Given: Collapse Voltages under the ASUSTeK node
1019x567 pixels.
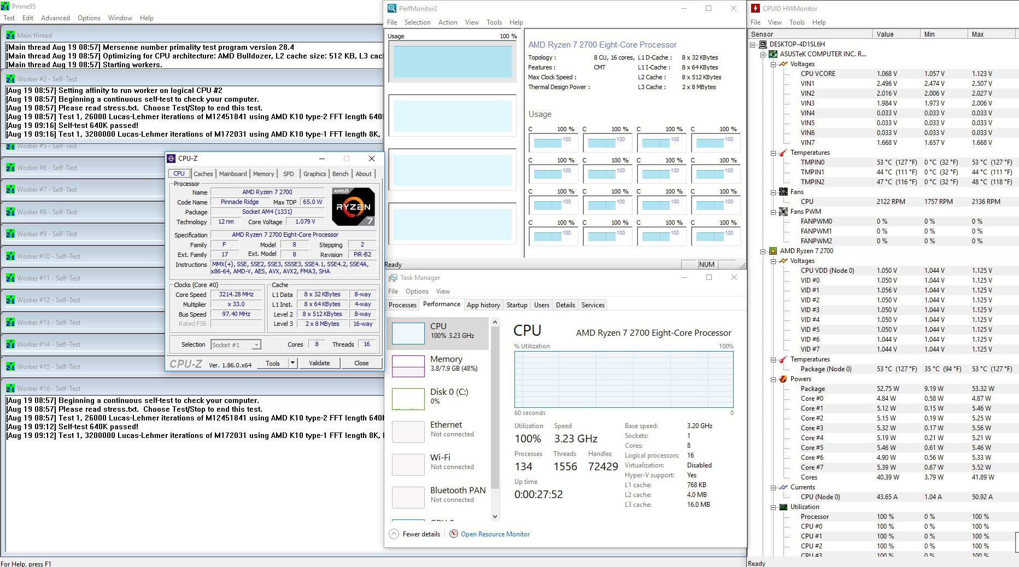Looking at the screenshot, I should pyautogui.click(x=774, y=64).
